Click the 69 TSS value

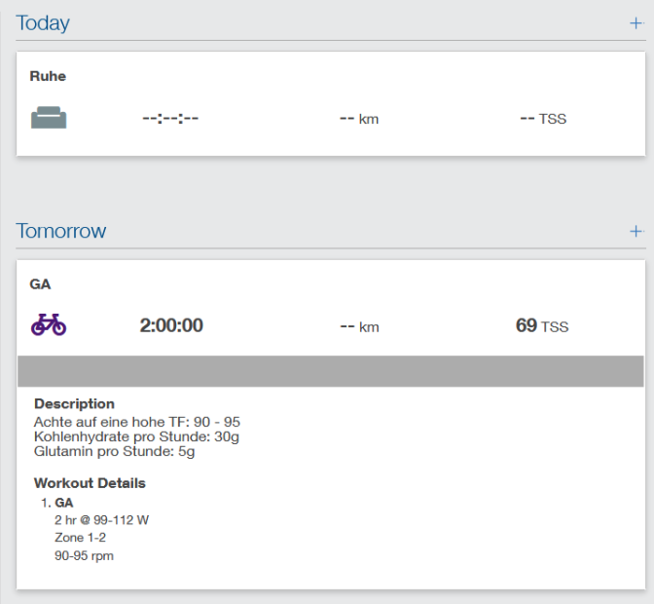tap(541, 325)
